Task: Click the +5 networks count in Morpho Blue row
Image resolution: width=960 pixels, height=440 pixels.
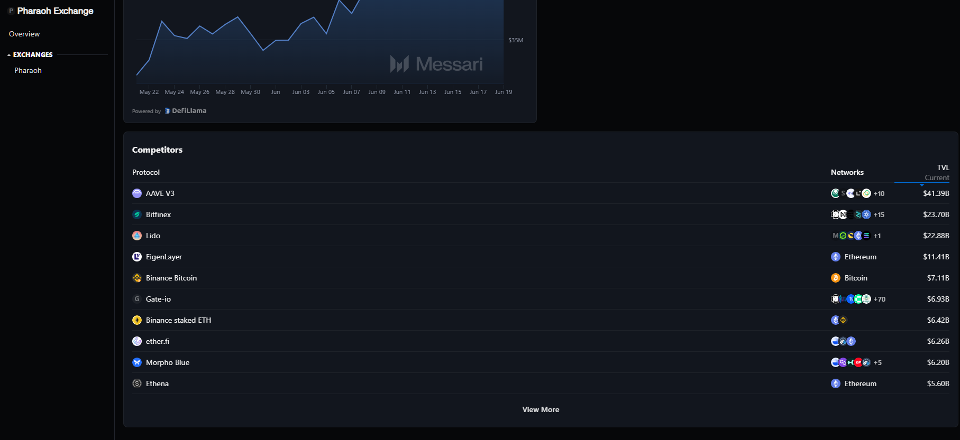Action: pos(877,363)
